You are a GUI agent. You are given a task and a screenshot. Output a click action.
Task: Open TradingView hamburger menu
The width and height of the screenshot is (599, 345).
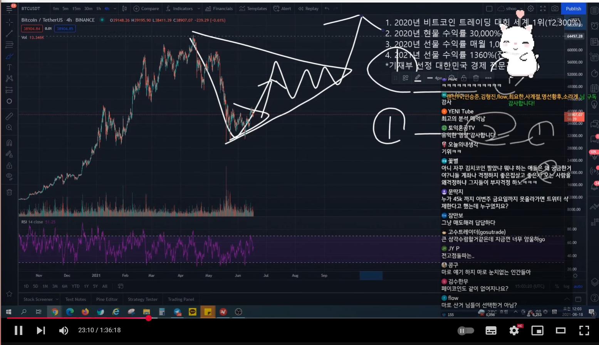pos(9,8)
